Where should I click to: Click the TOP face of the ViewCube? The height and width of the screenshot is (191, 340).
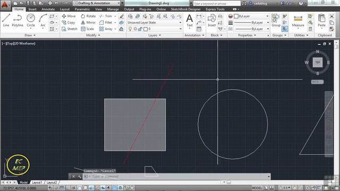coord(318,63)
